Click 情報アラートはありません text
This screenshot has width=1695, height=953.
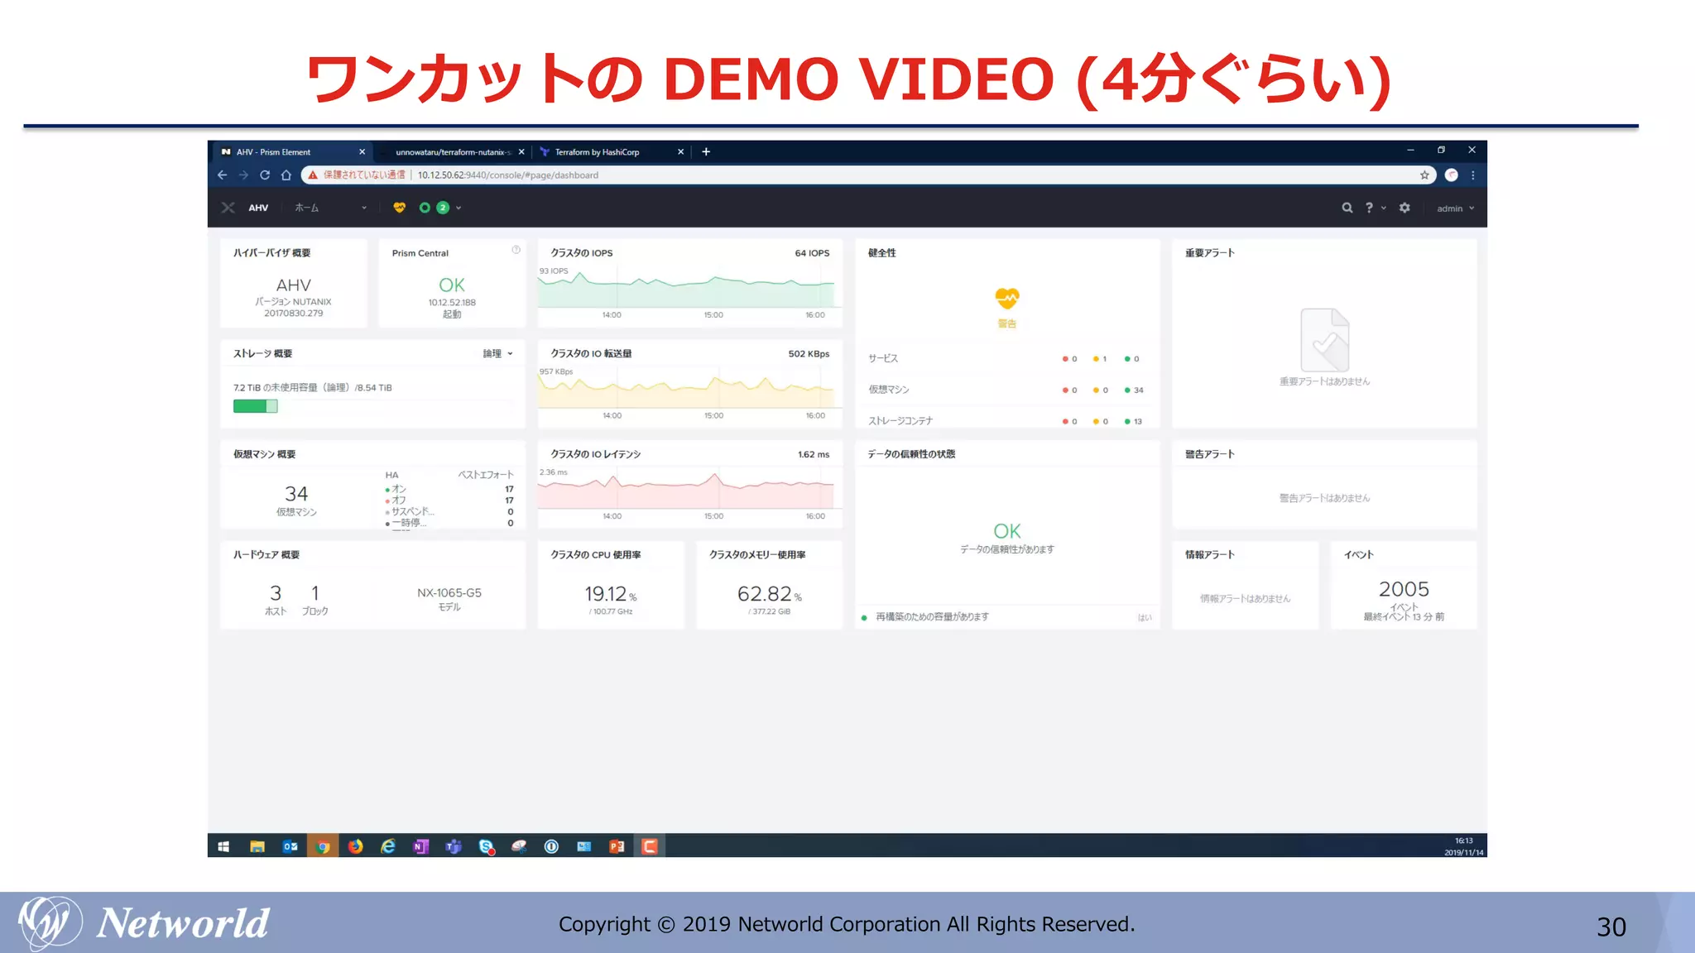[1245, 598]
